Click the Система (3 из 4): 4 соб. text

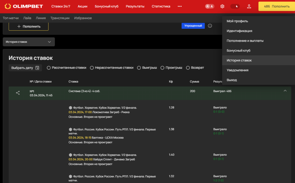click(x=84, y=91)
